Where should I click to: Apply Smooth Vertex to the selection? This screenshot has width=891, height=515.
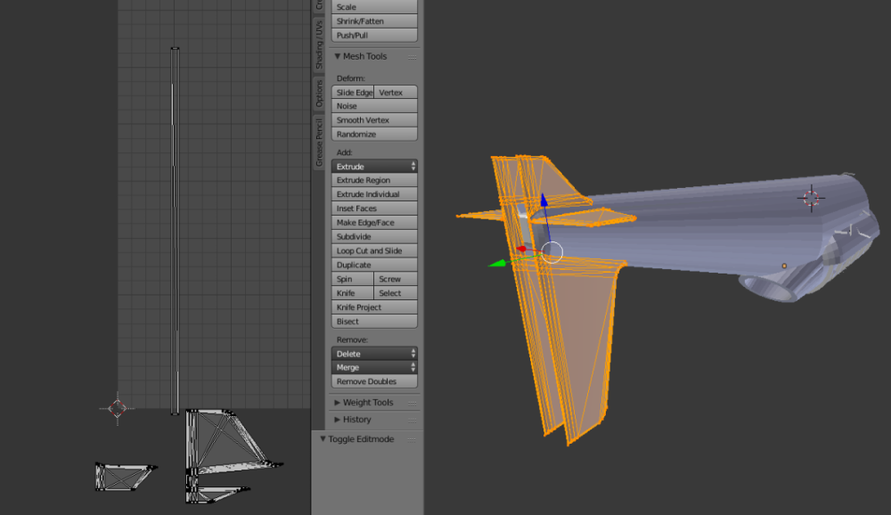pyautogui.click(x=374, y=119)
